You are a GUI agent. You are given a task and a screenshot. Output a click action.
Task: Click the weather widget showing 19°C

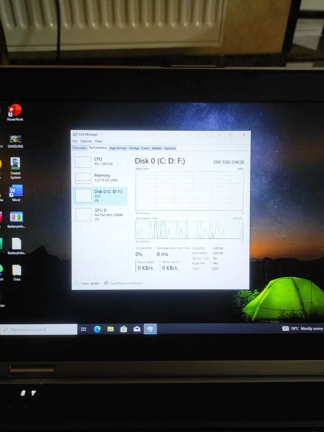(x=302, y=328)
